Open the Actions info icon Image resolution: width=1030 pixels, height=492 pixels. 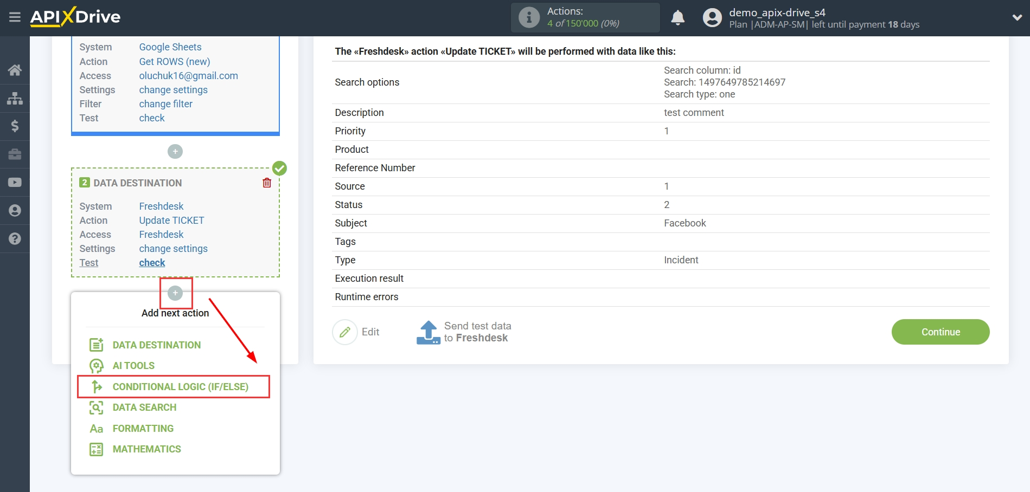click(x=529, y=17)
